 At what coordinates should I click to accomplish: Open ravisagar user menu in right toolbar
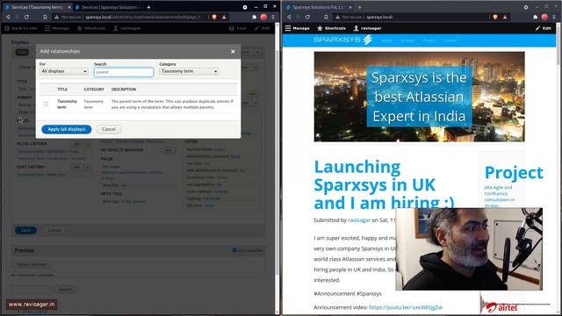tap(367, 28)
